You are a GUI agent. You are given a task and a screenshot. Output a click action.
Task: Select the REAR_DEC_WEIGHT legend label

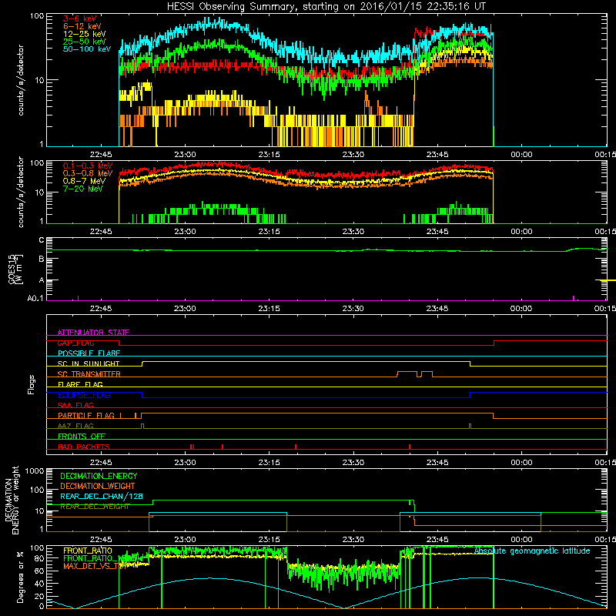coord(95,507)
